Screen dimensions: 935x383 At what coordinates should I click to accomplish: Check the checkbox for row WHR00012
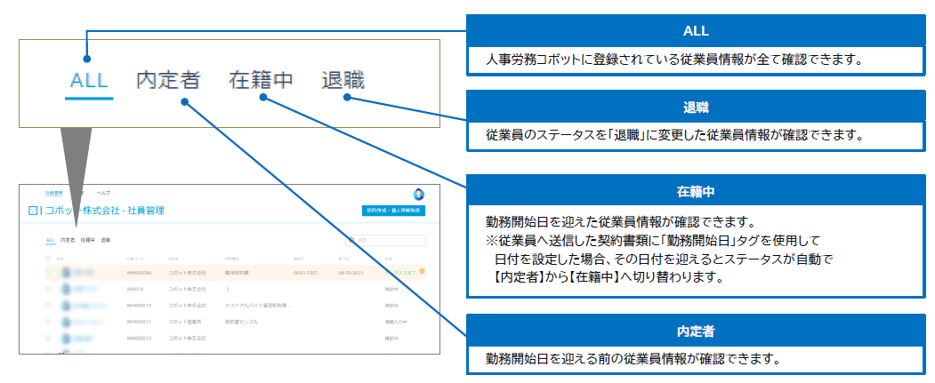[48, 339]
